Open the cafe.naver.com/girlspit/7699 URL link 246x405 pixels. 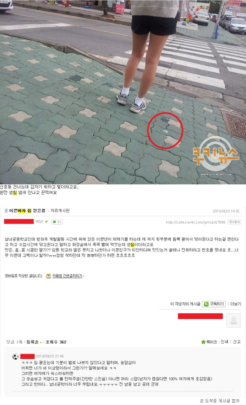(x=195, y=222)
